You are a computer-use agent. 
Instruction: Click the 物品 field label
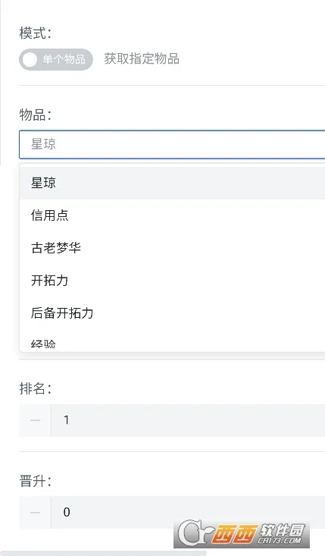[x=36, y=115]
